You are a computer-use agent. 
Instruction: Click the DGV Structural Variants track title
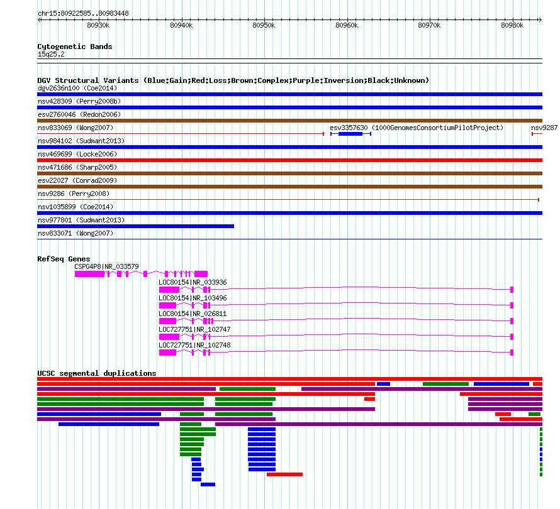[233, 80]
